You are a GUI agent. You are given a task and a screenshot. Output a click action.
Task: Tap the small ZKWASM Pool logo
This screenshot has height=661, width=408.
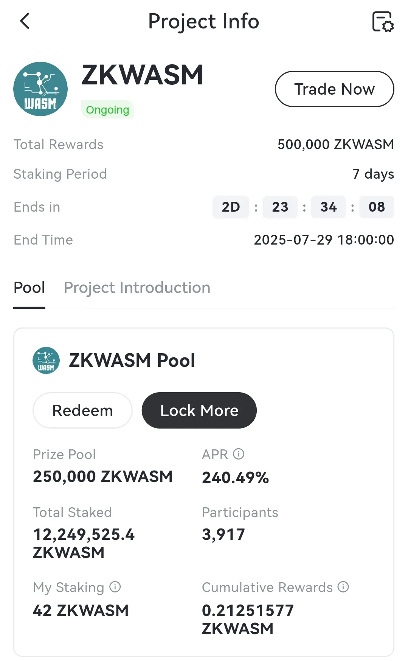coord(46,360)
